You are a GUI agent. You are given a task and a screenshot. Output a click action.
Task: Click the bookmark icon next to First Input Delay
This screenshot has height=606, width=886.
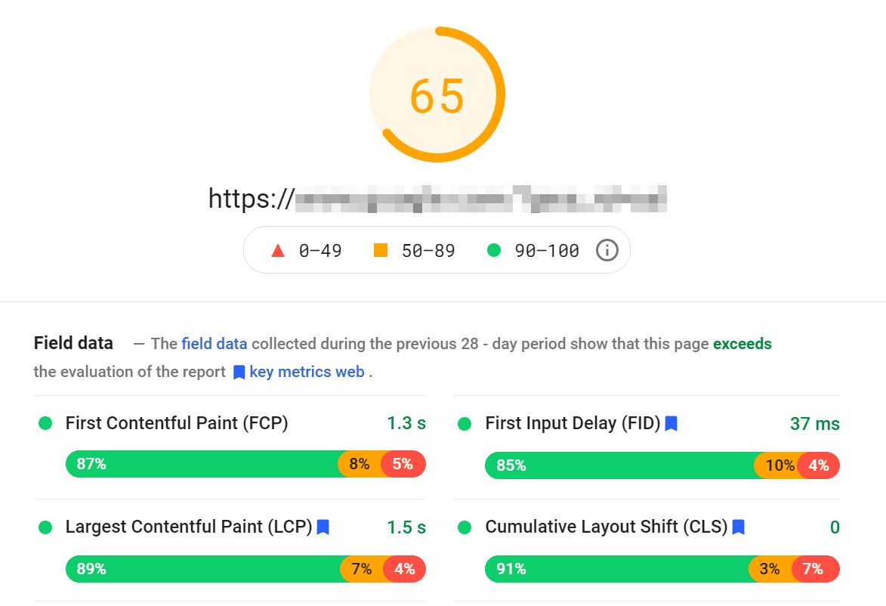click(x=671, y=424)
